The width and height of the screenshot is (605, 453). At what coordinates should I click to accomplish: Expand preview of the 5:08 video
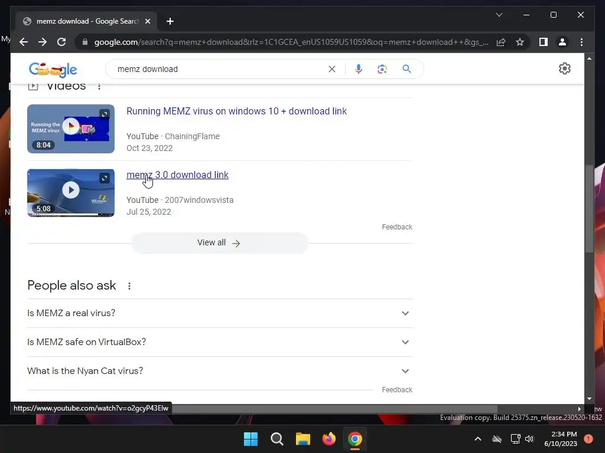coord(105,178)
